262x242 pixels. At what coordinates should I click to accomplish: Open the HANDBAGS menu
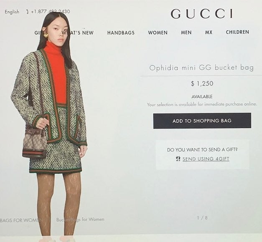tap(121, 33)
